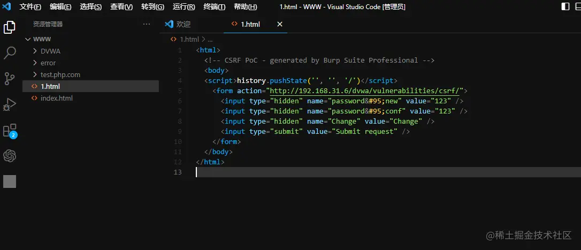Click the closing </body> tag
The height and width of the screenshot is (250, 581).
click(x=219, y=151)
